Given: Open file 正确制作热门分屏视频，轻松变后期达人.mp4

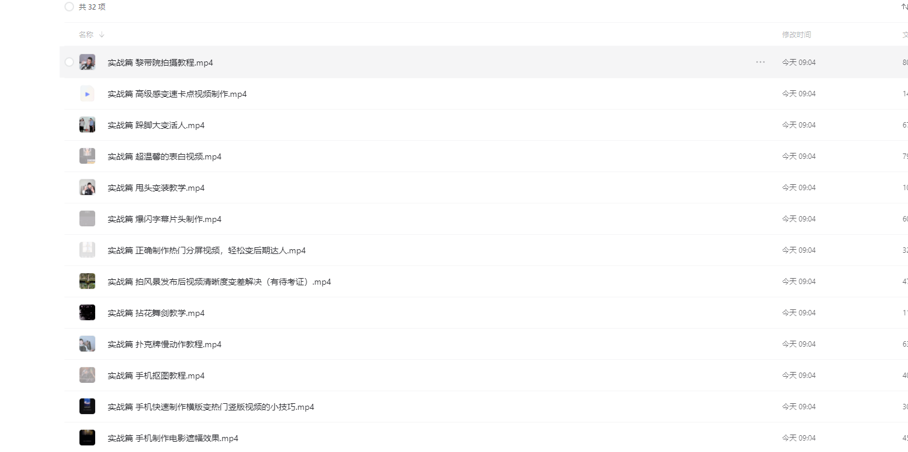Looking at the screenshot, I should click(x=207, y=250).
